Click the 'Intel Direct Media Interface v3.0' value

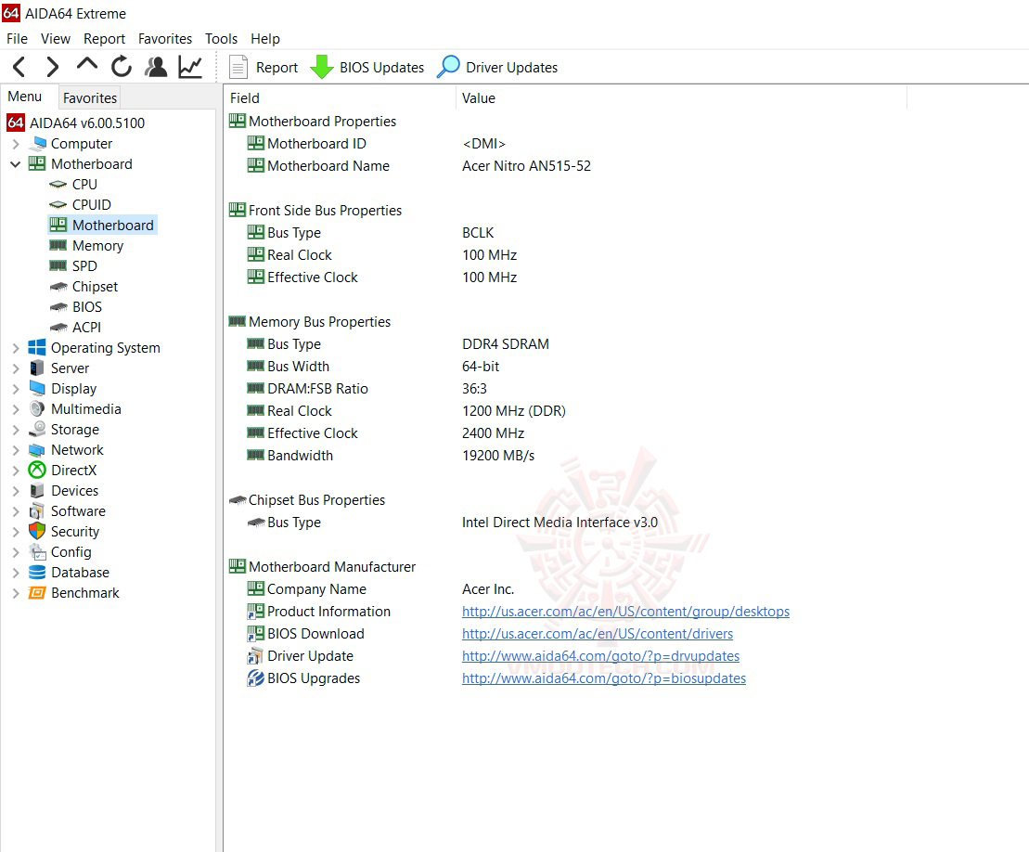coord(560,523)
